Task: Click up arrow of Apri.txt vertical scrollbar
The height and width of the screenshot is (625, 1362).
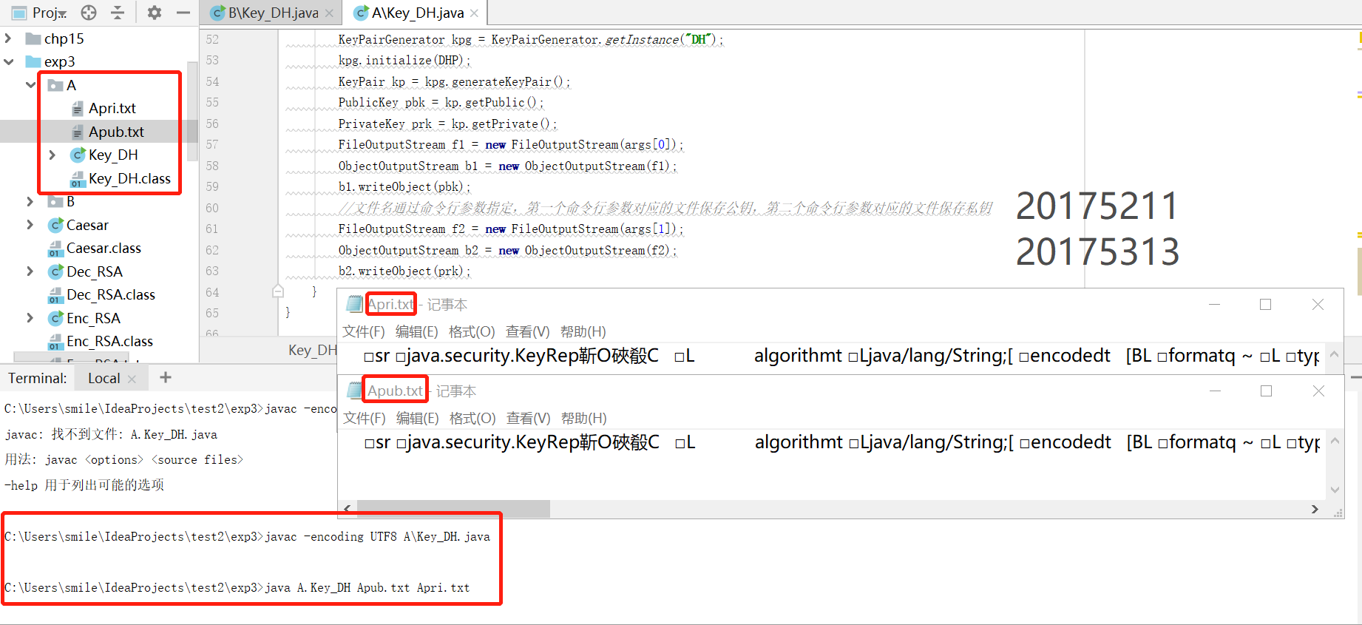Action: pos(1335,354)
